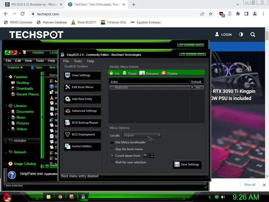269x202 pixels.
Task: Open View Settings in EasyBCD Toolbox
Action: coord(82,75)
